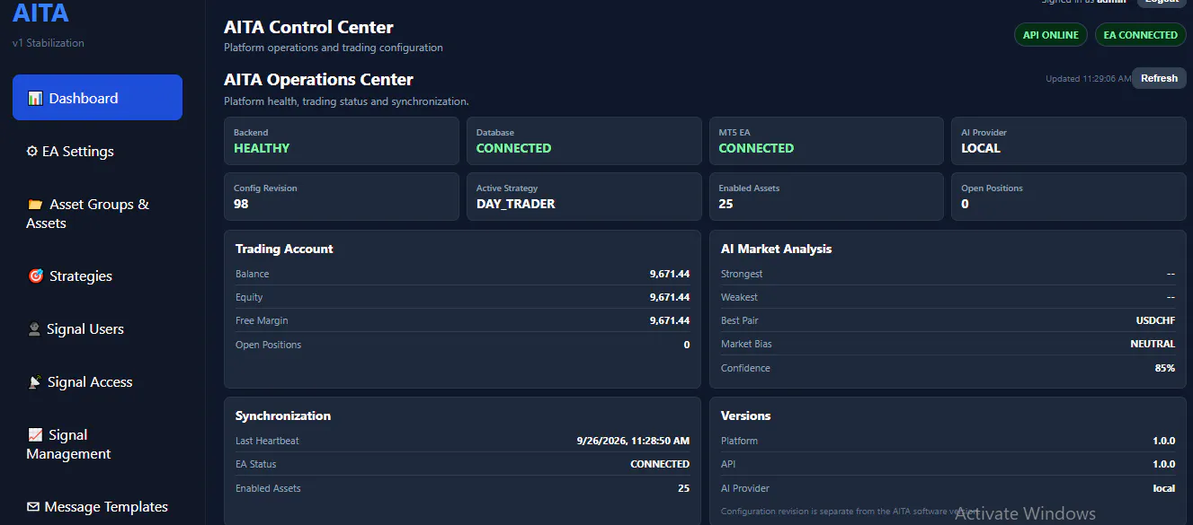The image size is (1193, 525).
Task: Navigate to Signal Users
Action: 97,329
